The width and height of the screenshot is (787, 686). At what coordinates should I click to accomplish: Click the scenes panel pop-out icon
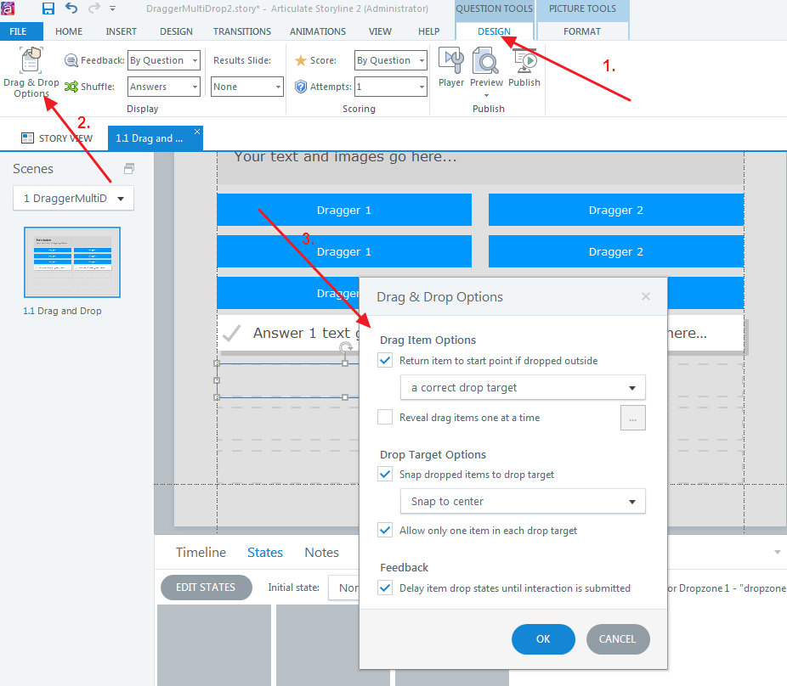coord(129,168)
